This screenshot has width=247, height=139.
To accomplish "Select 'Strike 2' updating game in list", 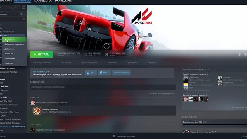I will click(x=13, y=127).
